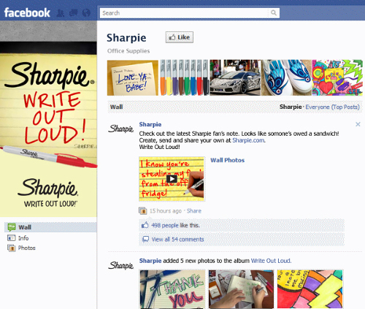
Task: Open the Thank You photo thumbnail
Action: [x=172, y=289]
